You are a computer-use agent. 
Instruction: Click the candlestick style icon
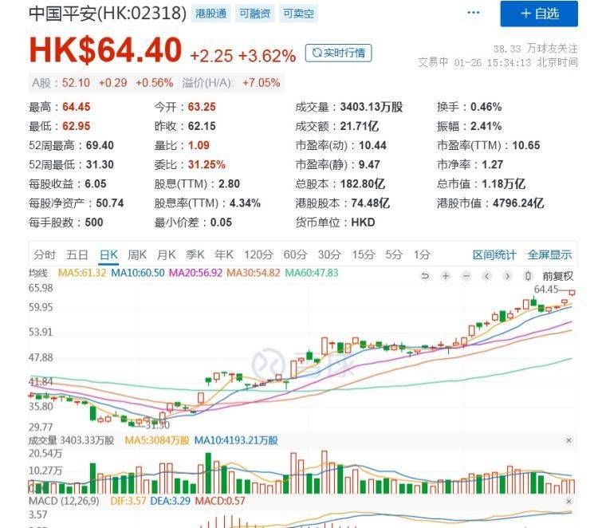pos(528,276)
